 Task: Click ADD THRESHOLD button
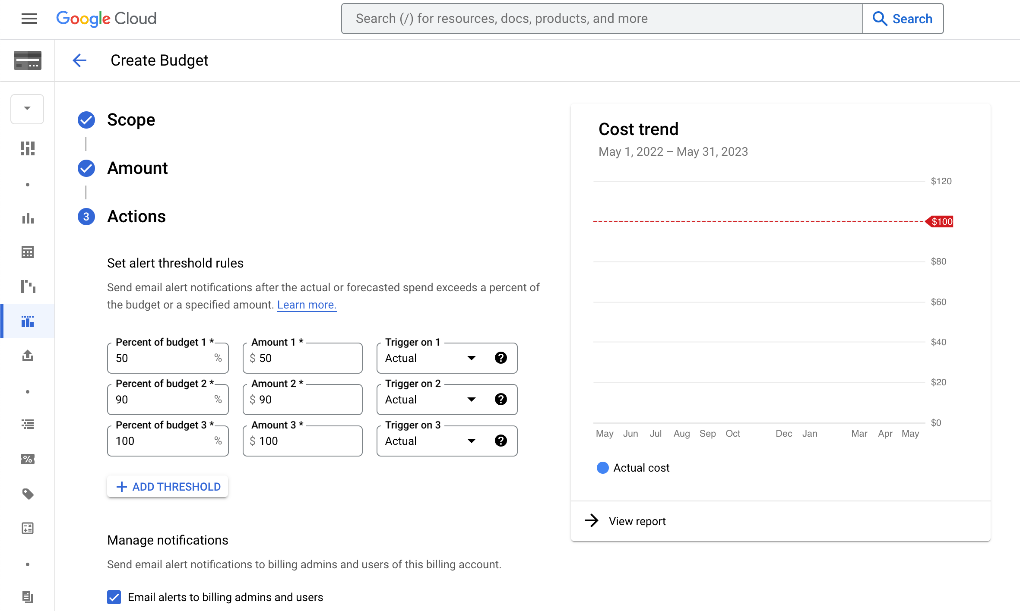[167, 487]
